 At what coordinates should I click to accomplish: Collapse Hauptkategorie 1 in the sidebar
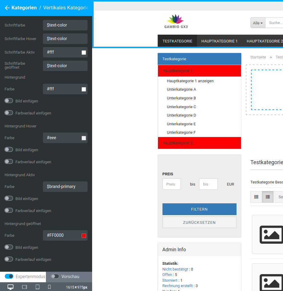pyautogui.click(x=199, y=71)
